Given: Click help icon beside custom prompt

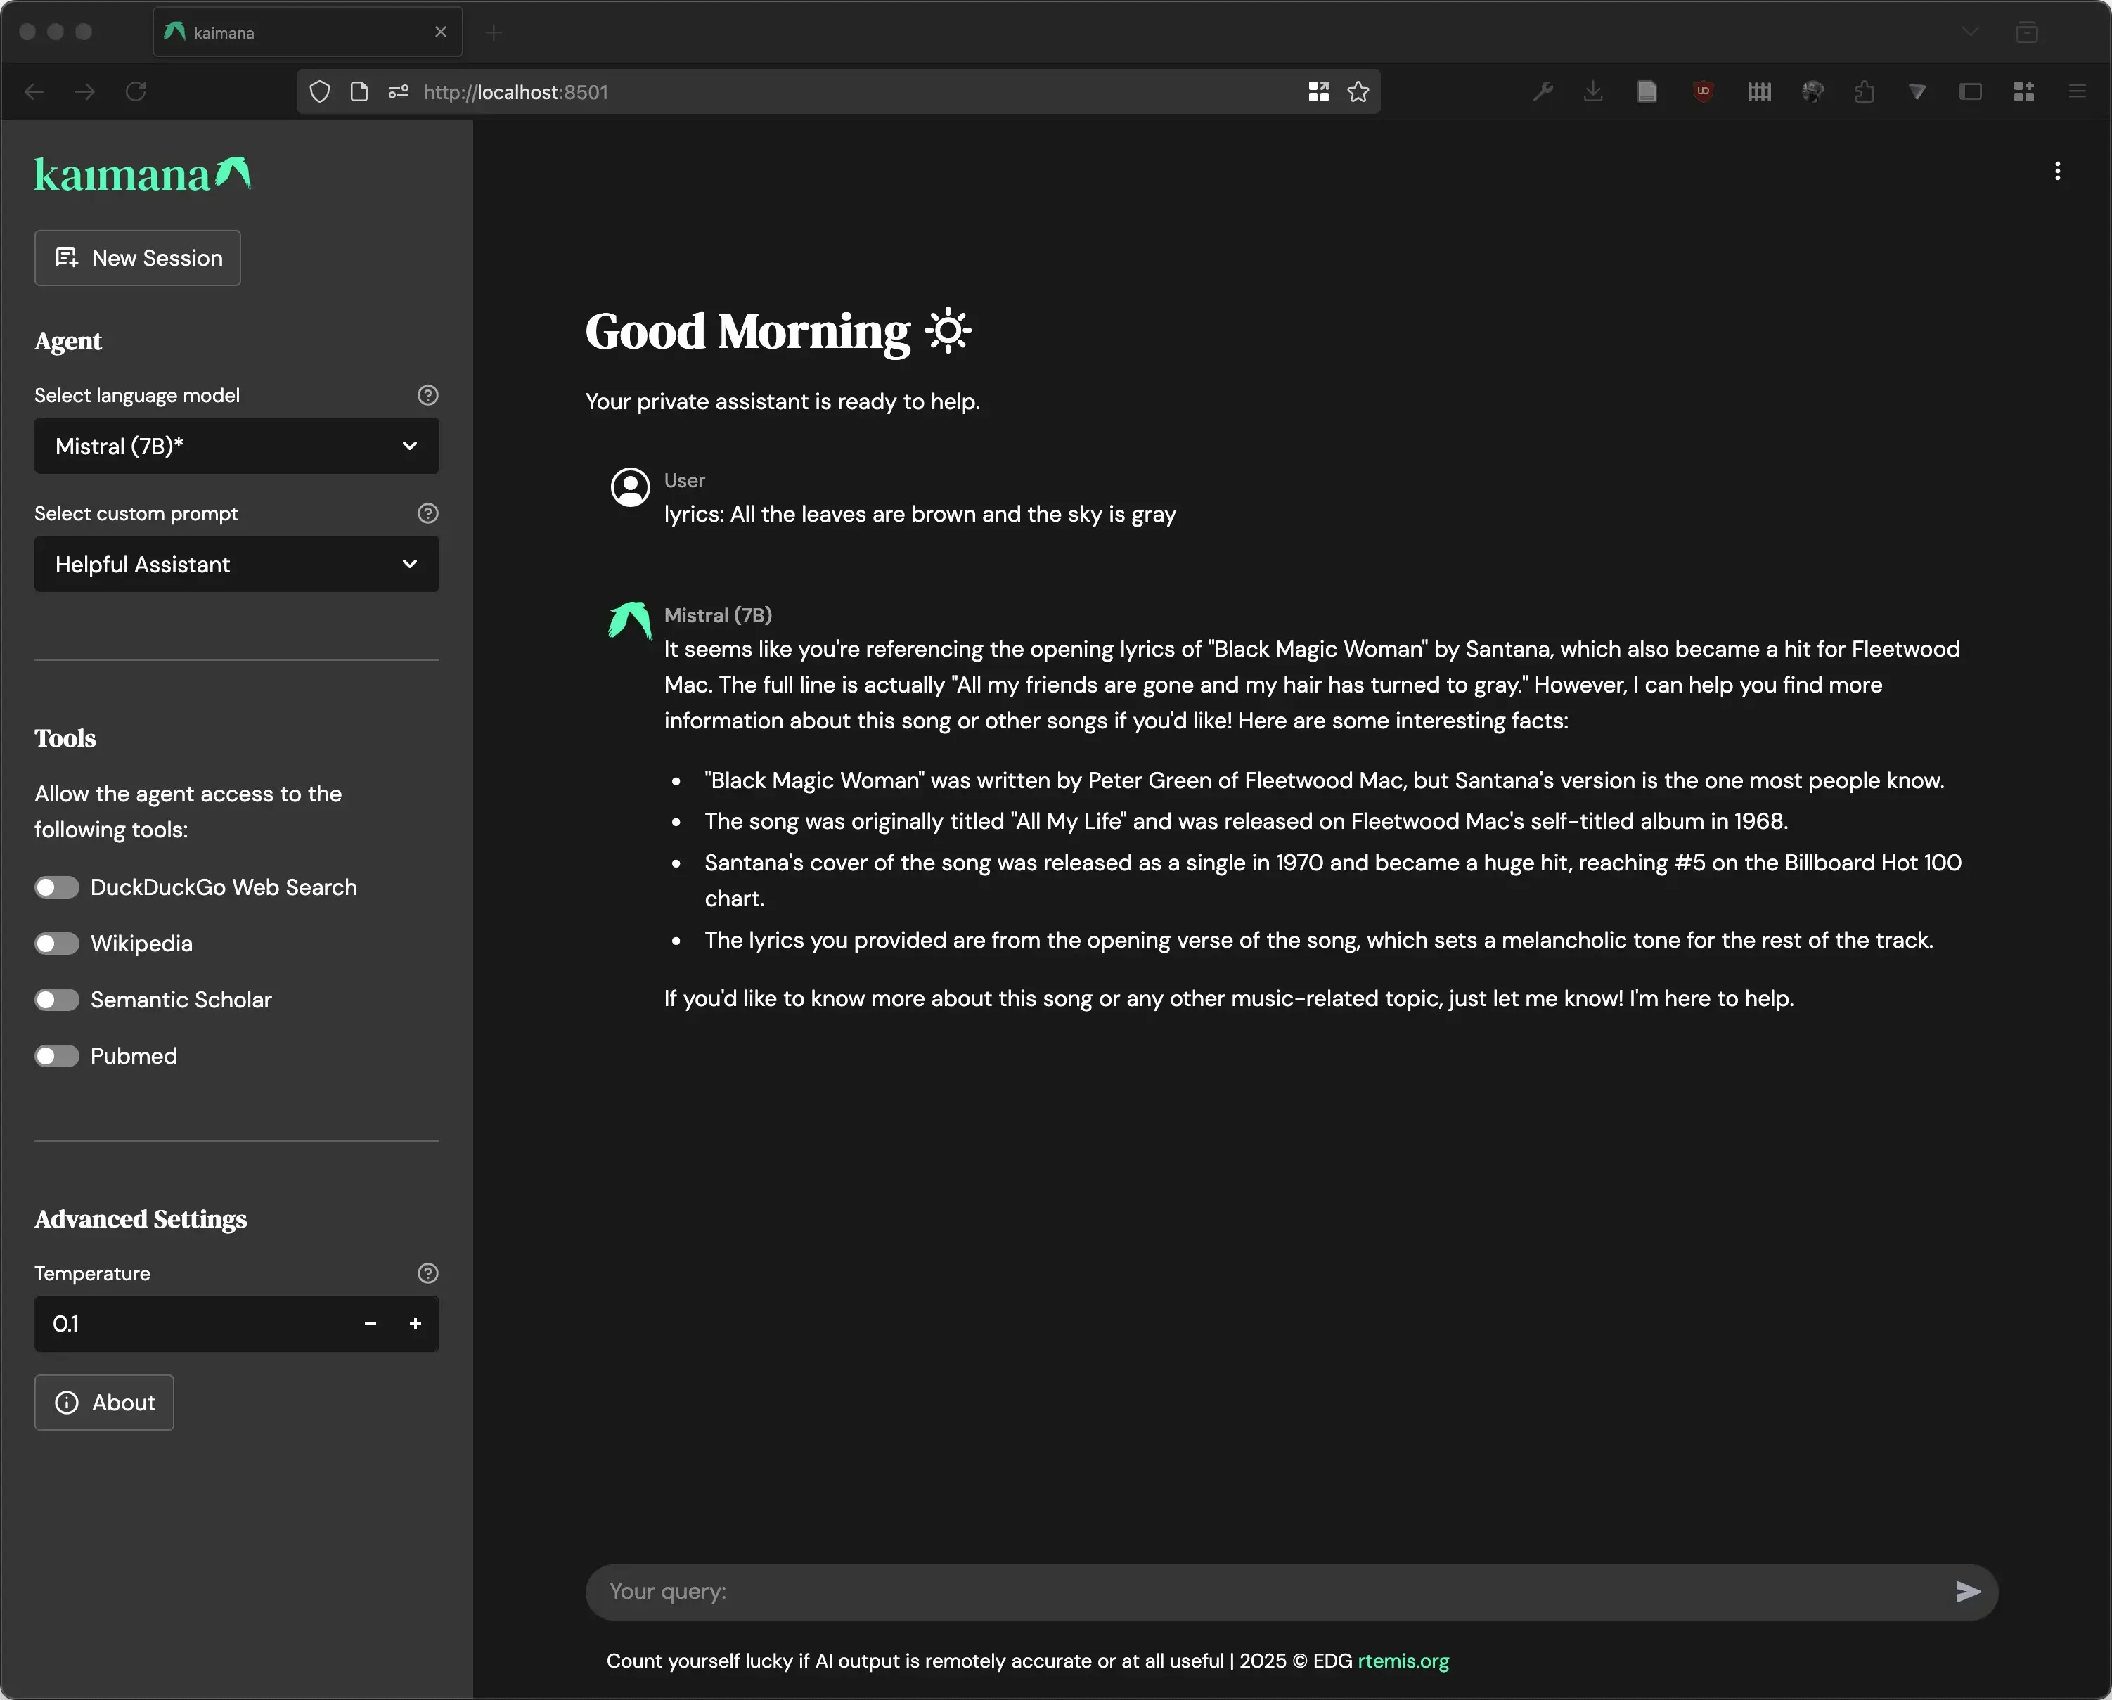Looking at the screenshot, I should (x=427, y=513).
